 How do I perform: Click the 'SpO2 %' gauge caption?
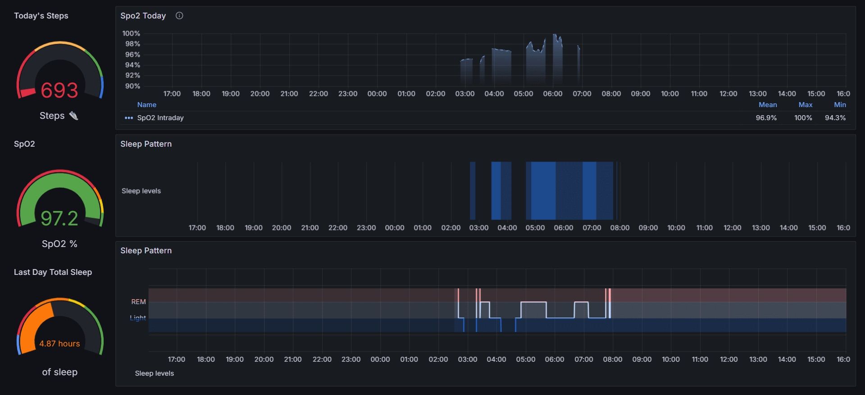[59, 244]
